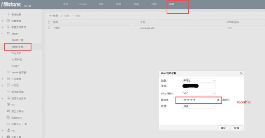This screenshot has width=265, height=138.
Task: Click the 升级管理 sidebar icon
Action: coord(8,79)
